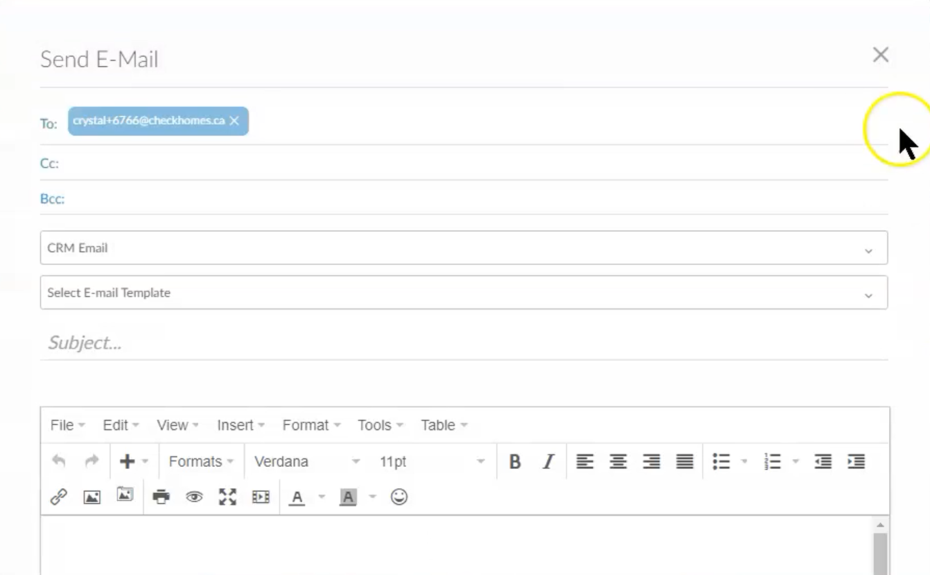
Task: Click the insert media video icon
Action: point(261,497)
